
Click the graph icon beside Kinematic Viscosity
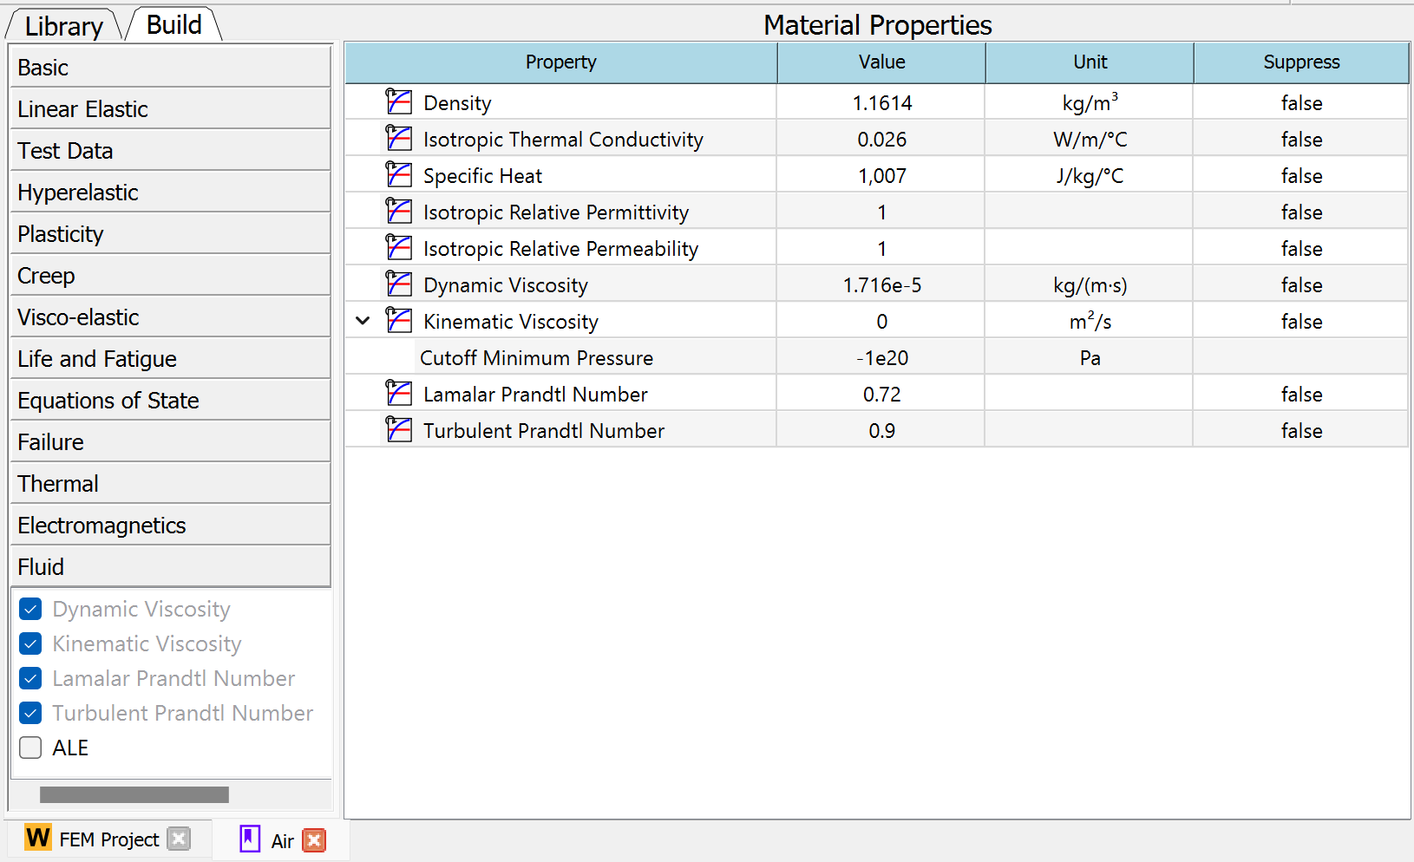coord(400,320)
